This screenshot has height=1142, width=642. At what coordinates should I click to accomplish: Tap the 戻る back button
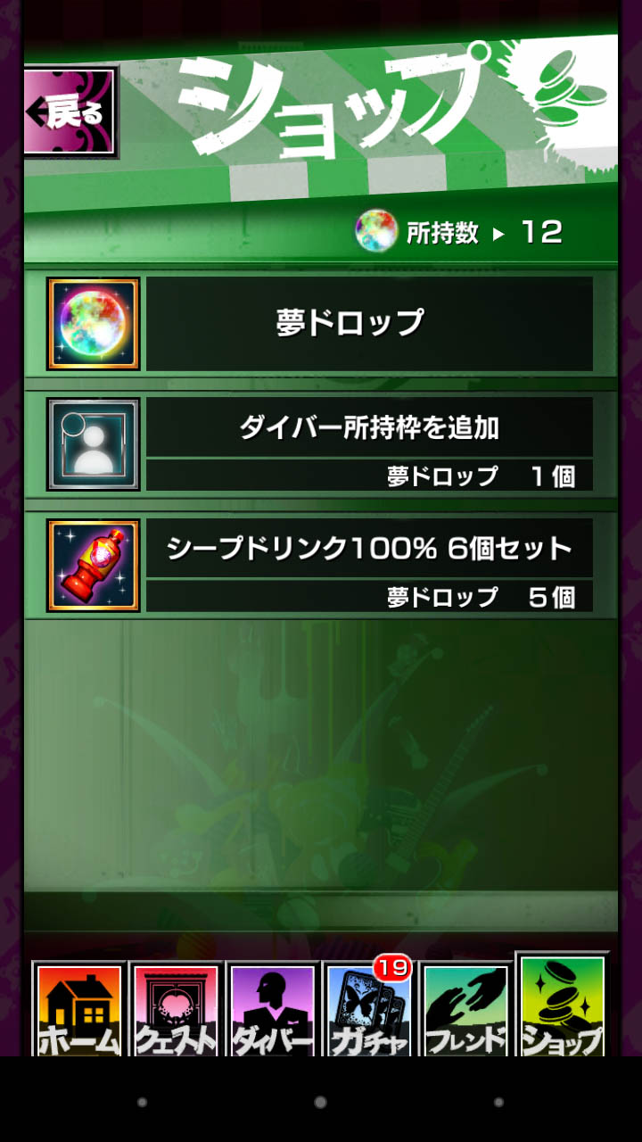[x=70, y=113]
